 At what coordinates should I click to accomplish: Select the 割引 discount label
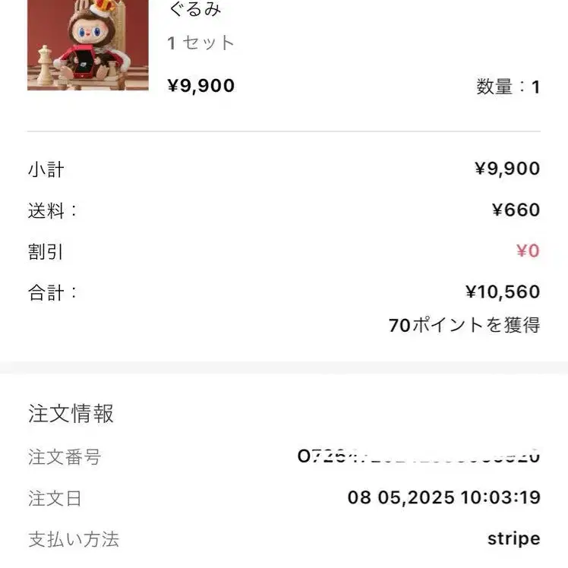coord(46,252)
